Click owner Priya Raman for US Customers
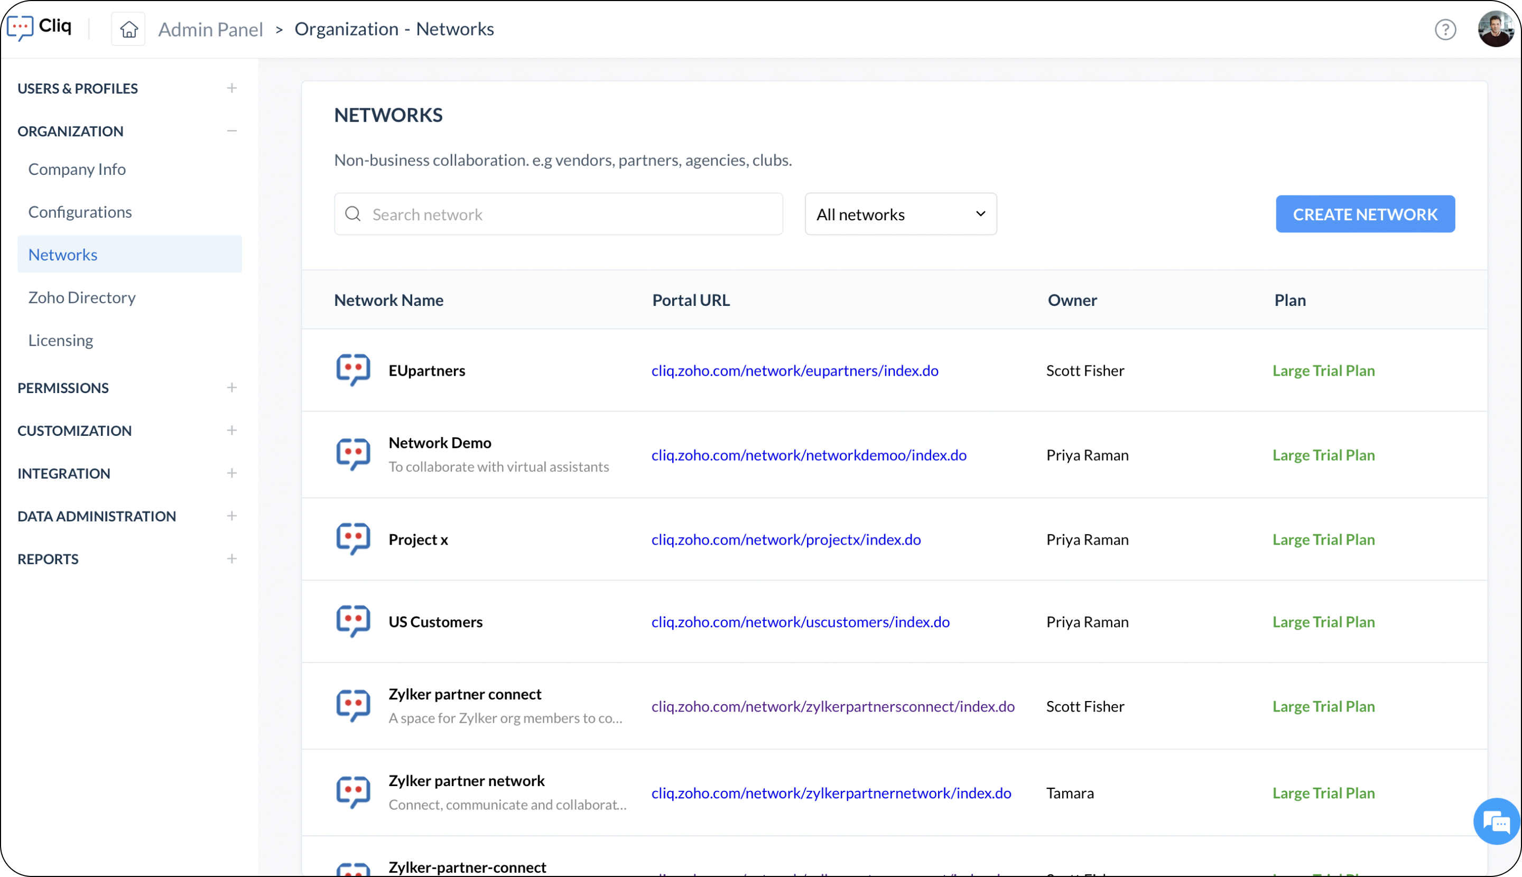This screenshot has height=877, width=1522. pos(1087,622)
